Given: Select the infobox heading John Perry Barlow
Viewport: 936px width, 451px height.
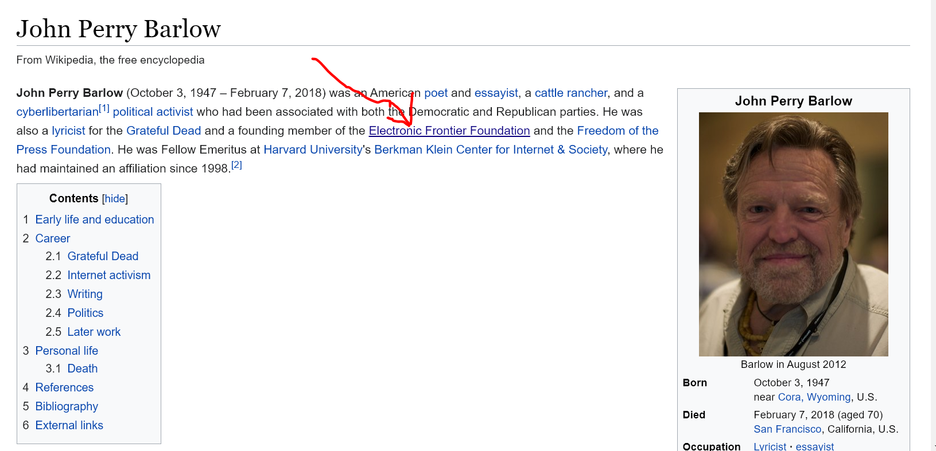Looking at the screenshot, I should pos(793,101).
